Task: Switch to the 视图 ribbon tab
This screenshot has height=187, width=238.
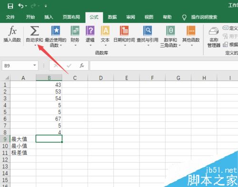Action: pyautogui.click(x=149, y=17)
